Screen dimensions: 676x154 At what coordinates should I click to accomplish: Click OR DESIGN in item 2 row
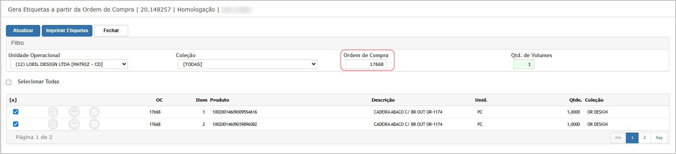pos(598,124)
